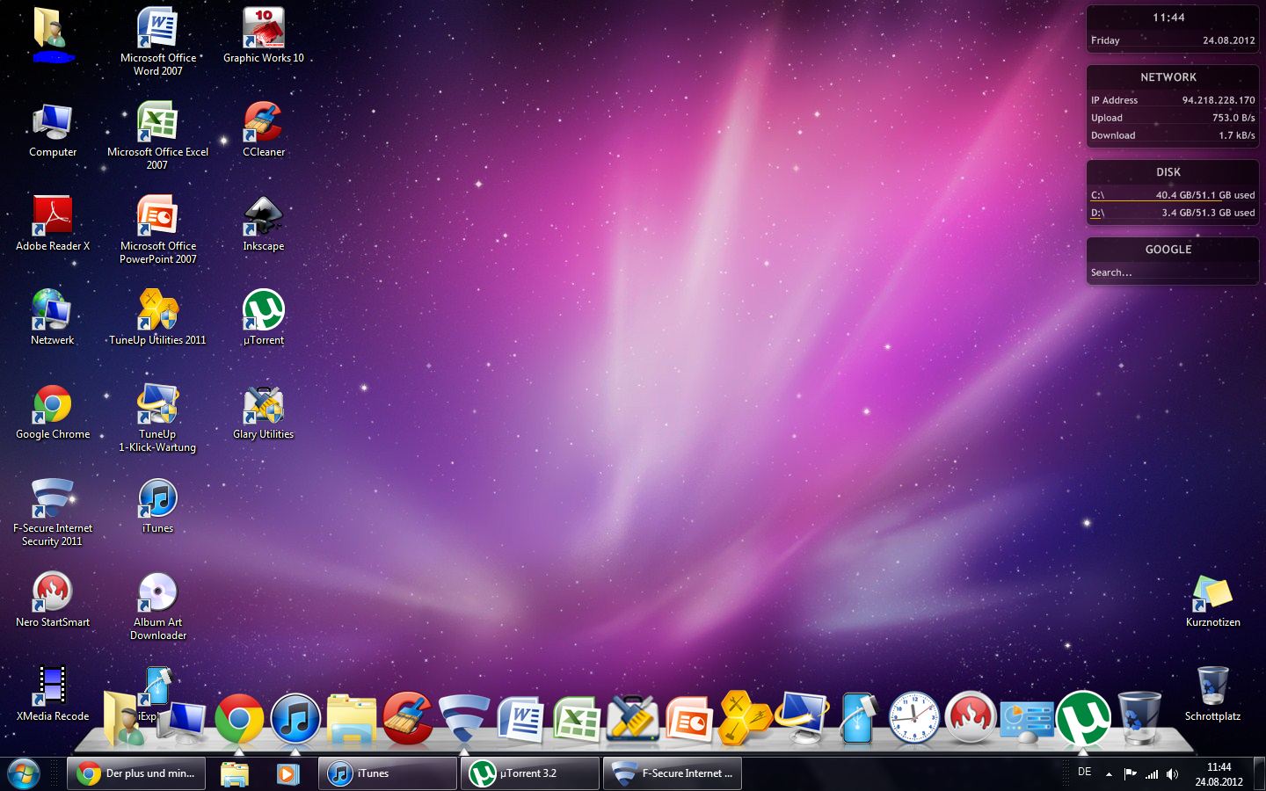Open Nero StartSmart desktop shortcut
The image size is (1266, 791).
click(53, 600)
